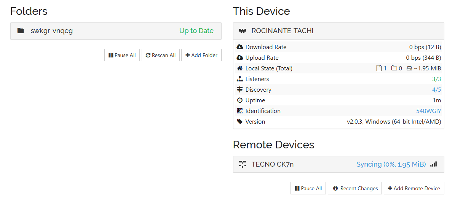Pause all folders

(122, 55)
